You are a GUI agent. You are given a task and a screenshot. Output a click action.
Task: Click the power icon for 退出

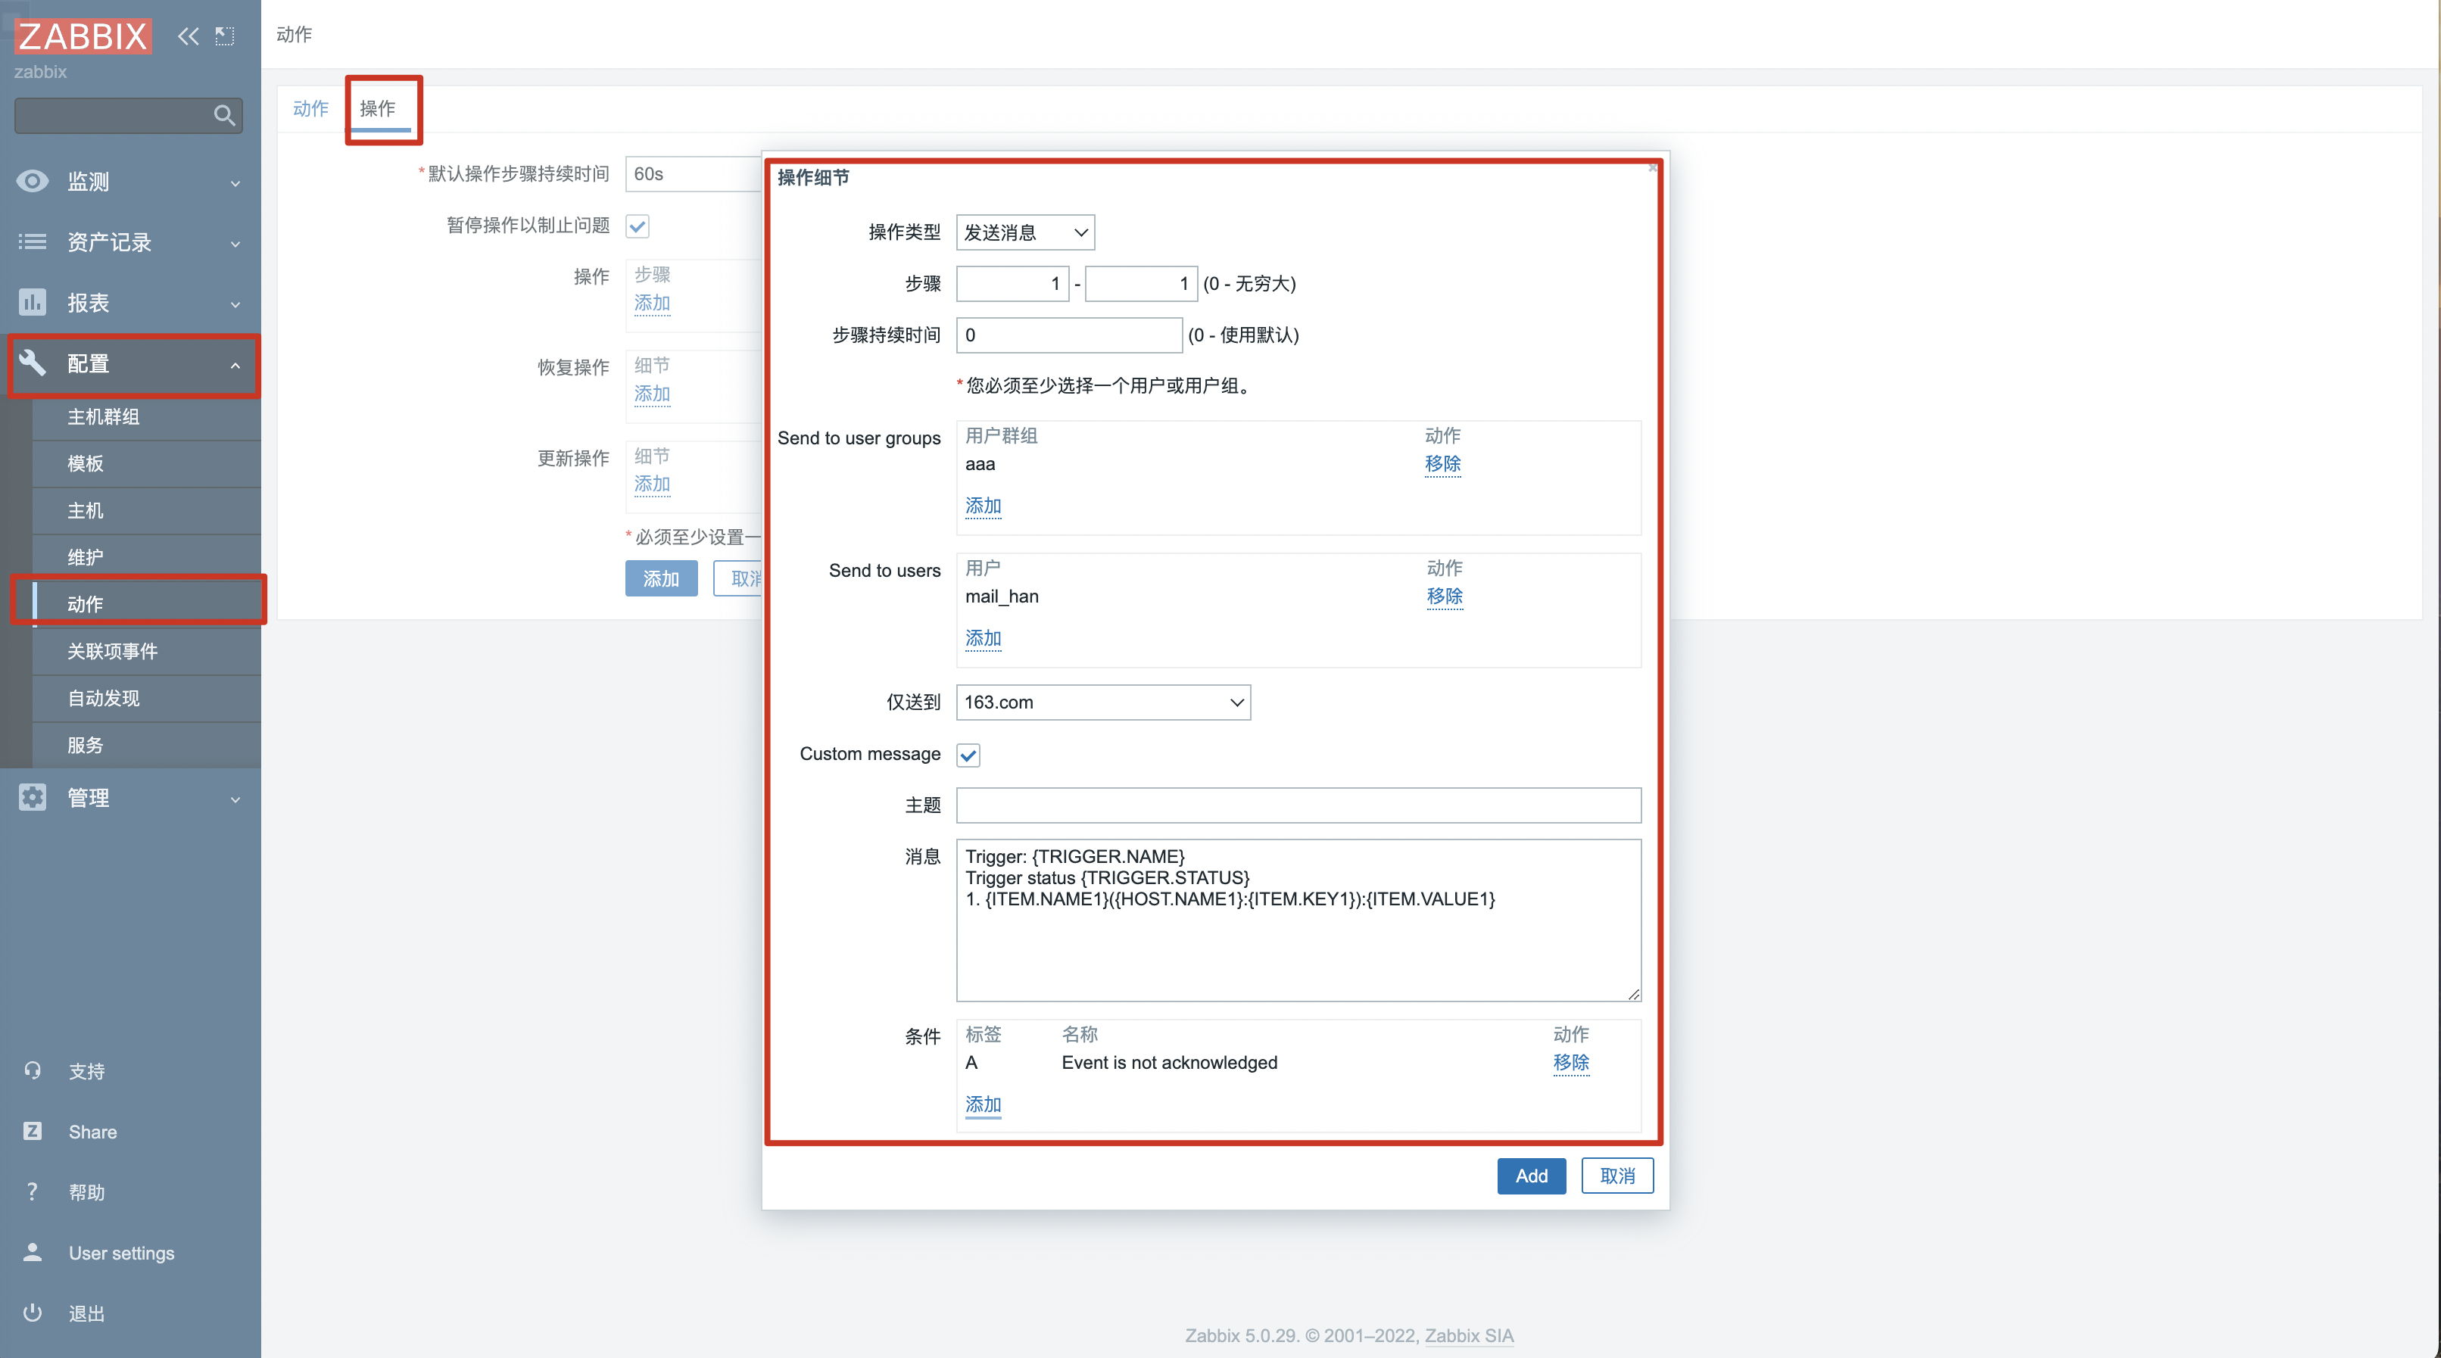(33, 1313)
